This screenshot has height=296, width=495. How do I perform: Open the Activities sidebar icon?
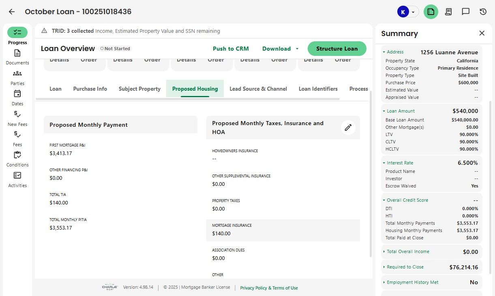coord(17,176)
